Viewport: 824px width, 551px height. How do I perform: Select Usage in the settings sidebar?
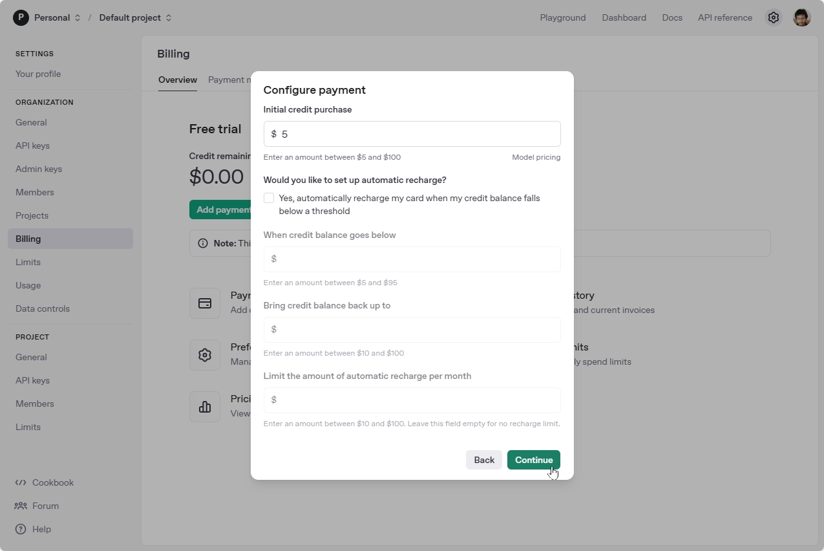coord(28,285)
